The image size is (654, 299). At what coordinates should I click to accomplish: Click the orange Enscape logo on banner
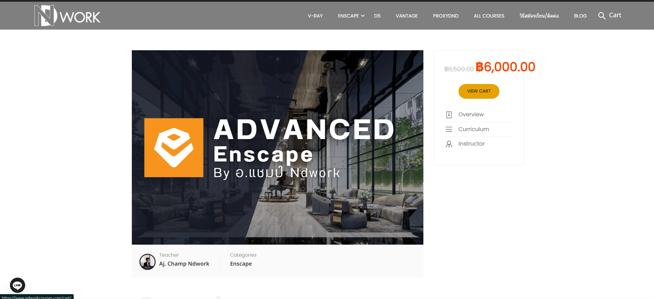(x=174, y=148)
